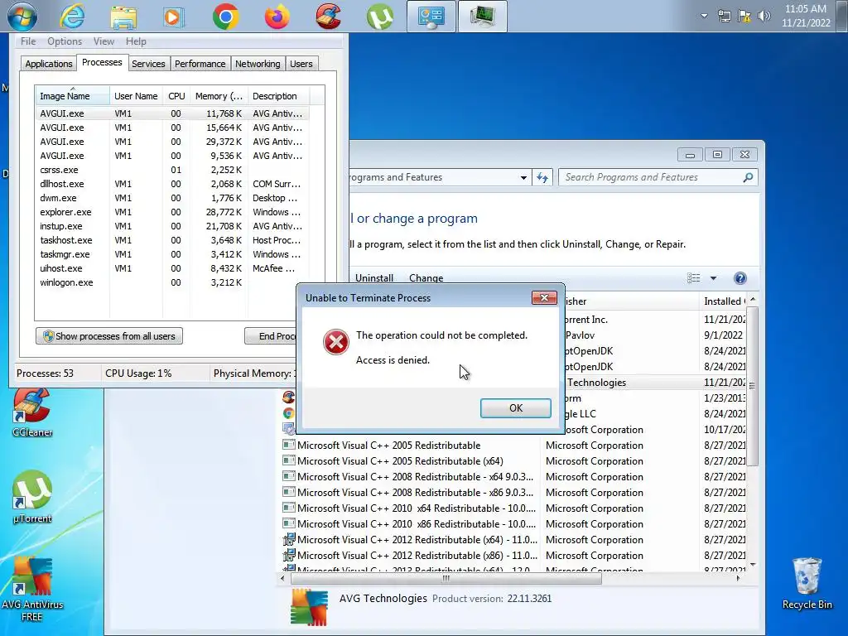
Task: Select Microsoft Visual C++ 2010 x86 Redistributable
Action: [417, 524]
